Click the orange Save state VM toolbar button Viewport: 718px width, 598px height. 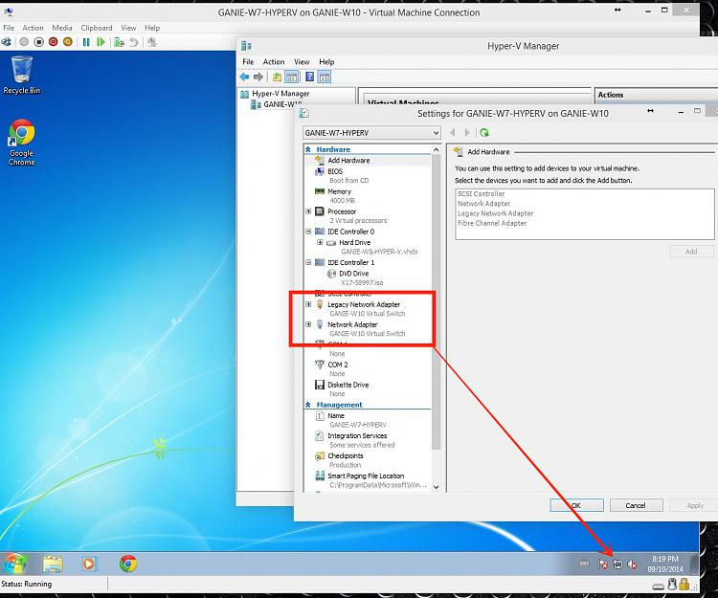[x=68, y=42]
